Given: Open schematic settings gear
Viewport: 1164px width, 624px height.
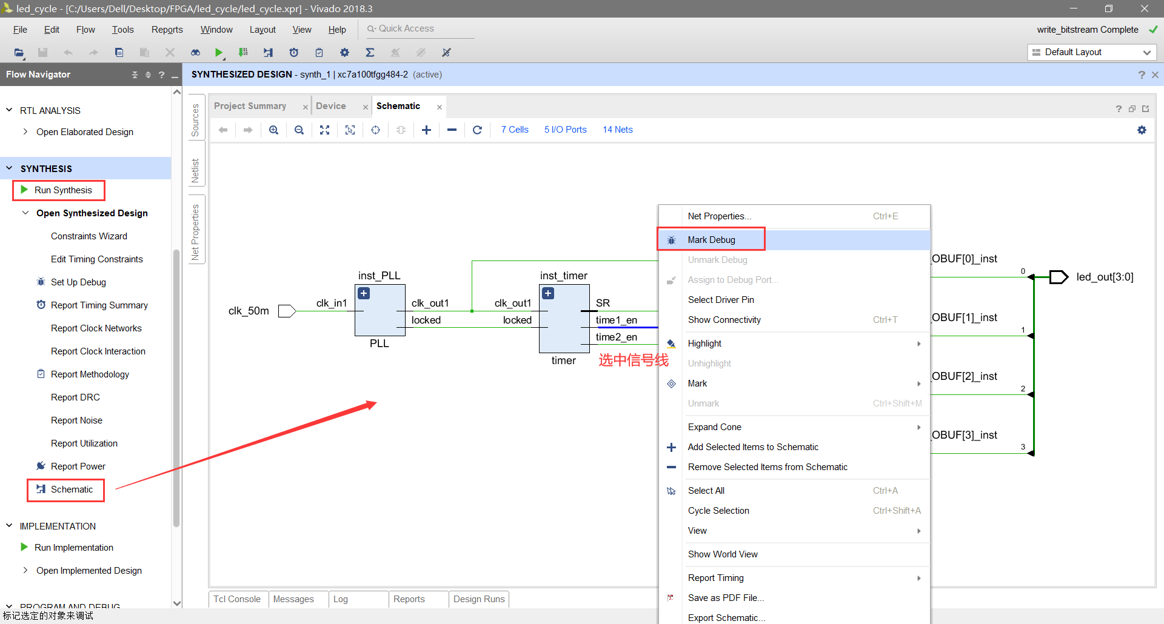Looking at the screenshot, I should (x=1142, y=130).
